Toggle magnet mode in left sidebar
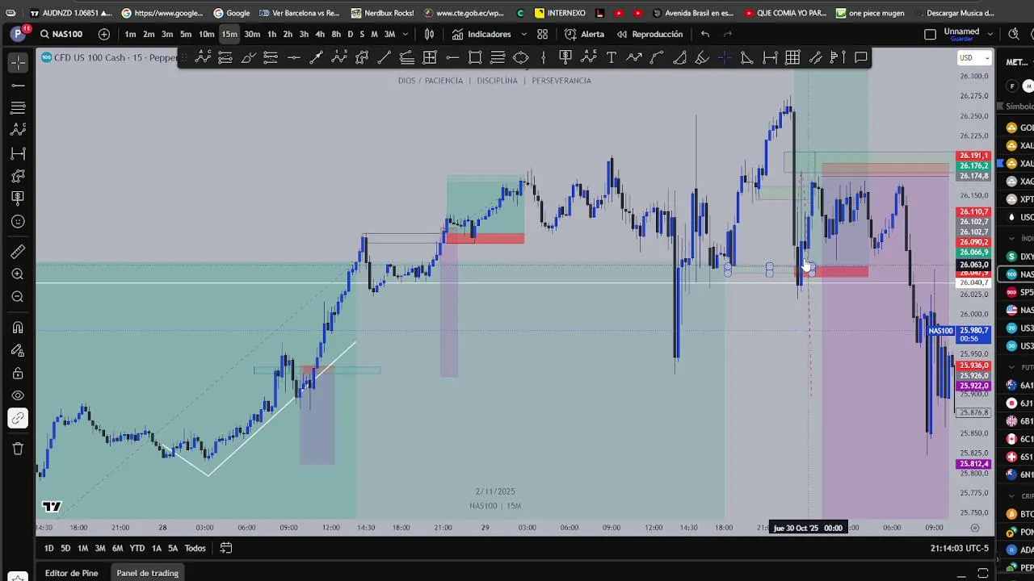The image size is (1034, 581). click(18, 328)
